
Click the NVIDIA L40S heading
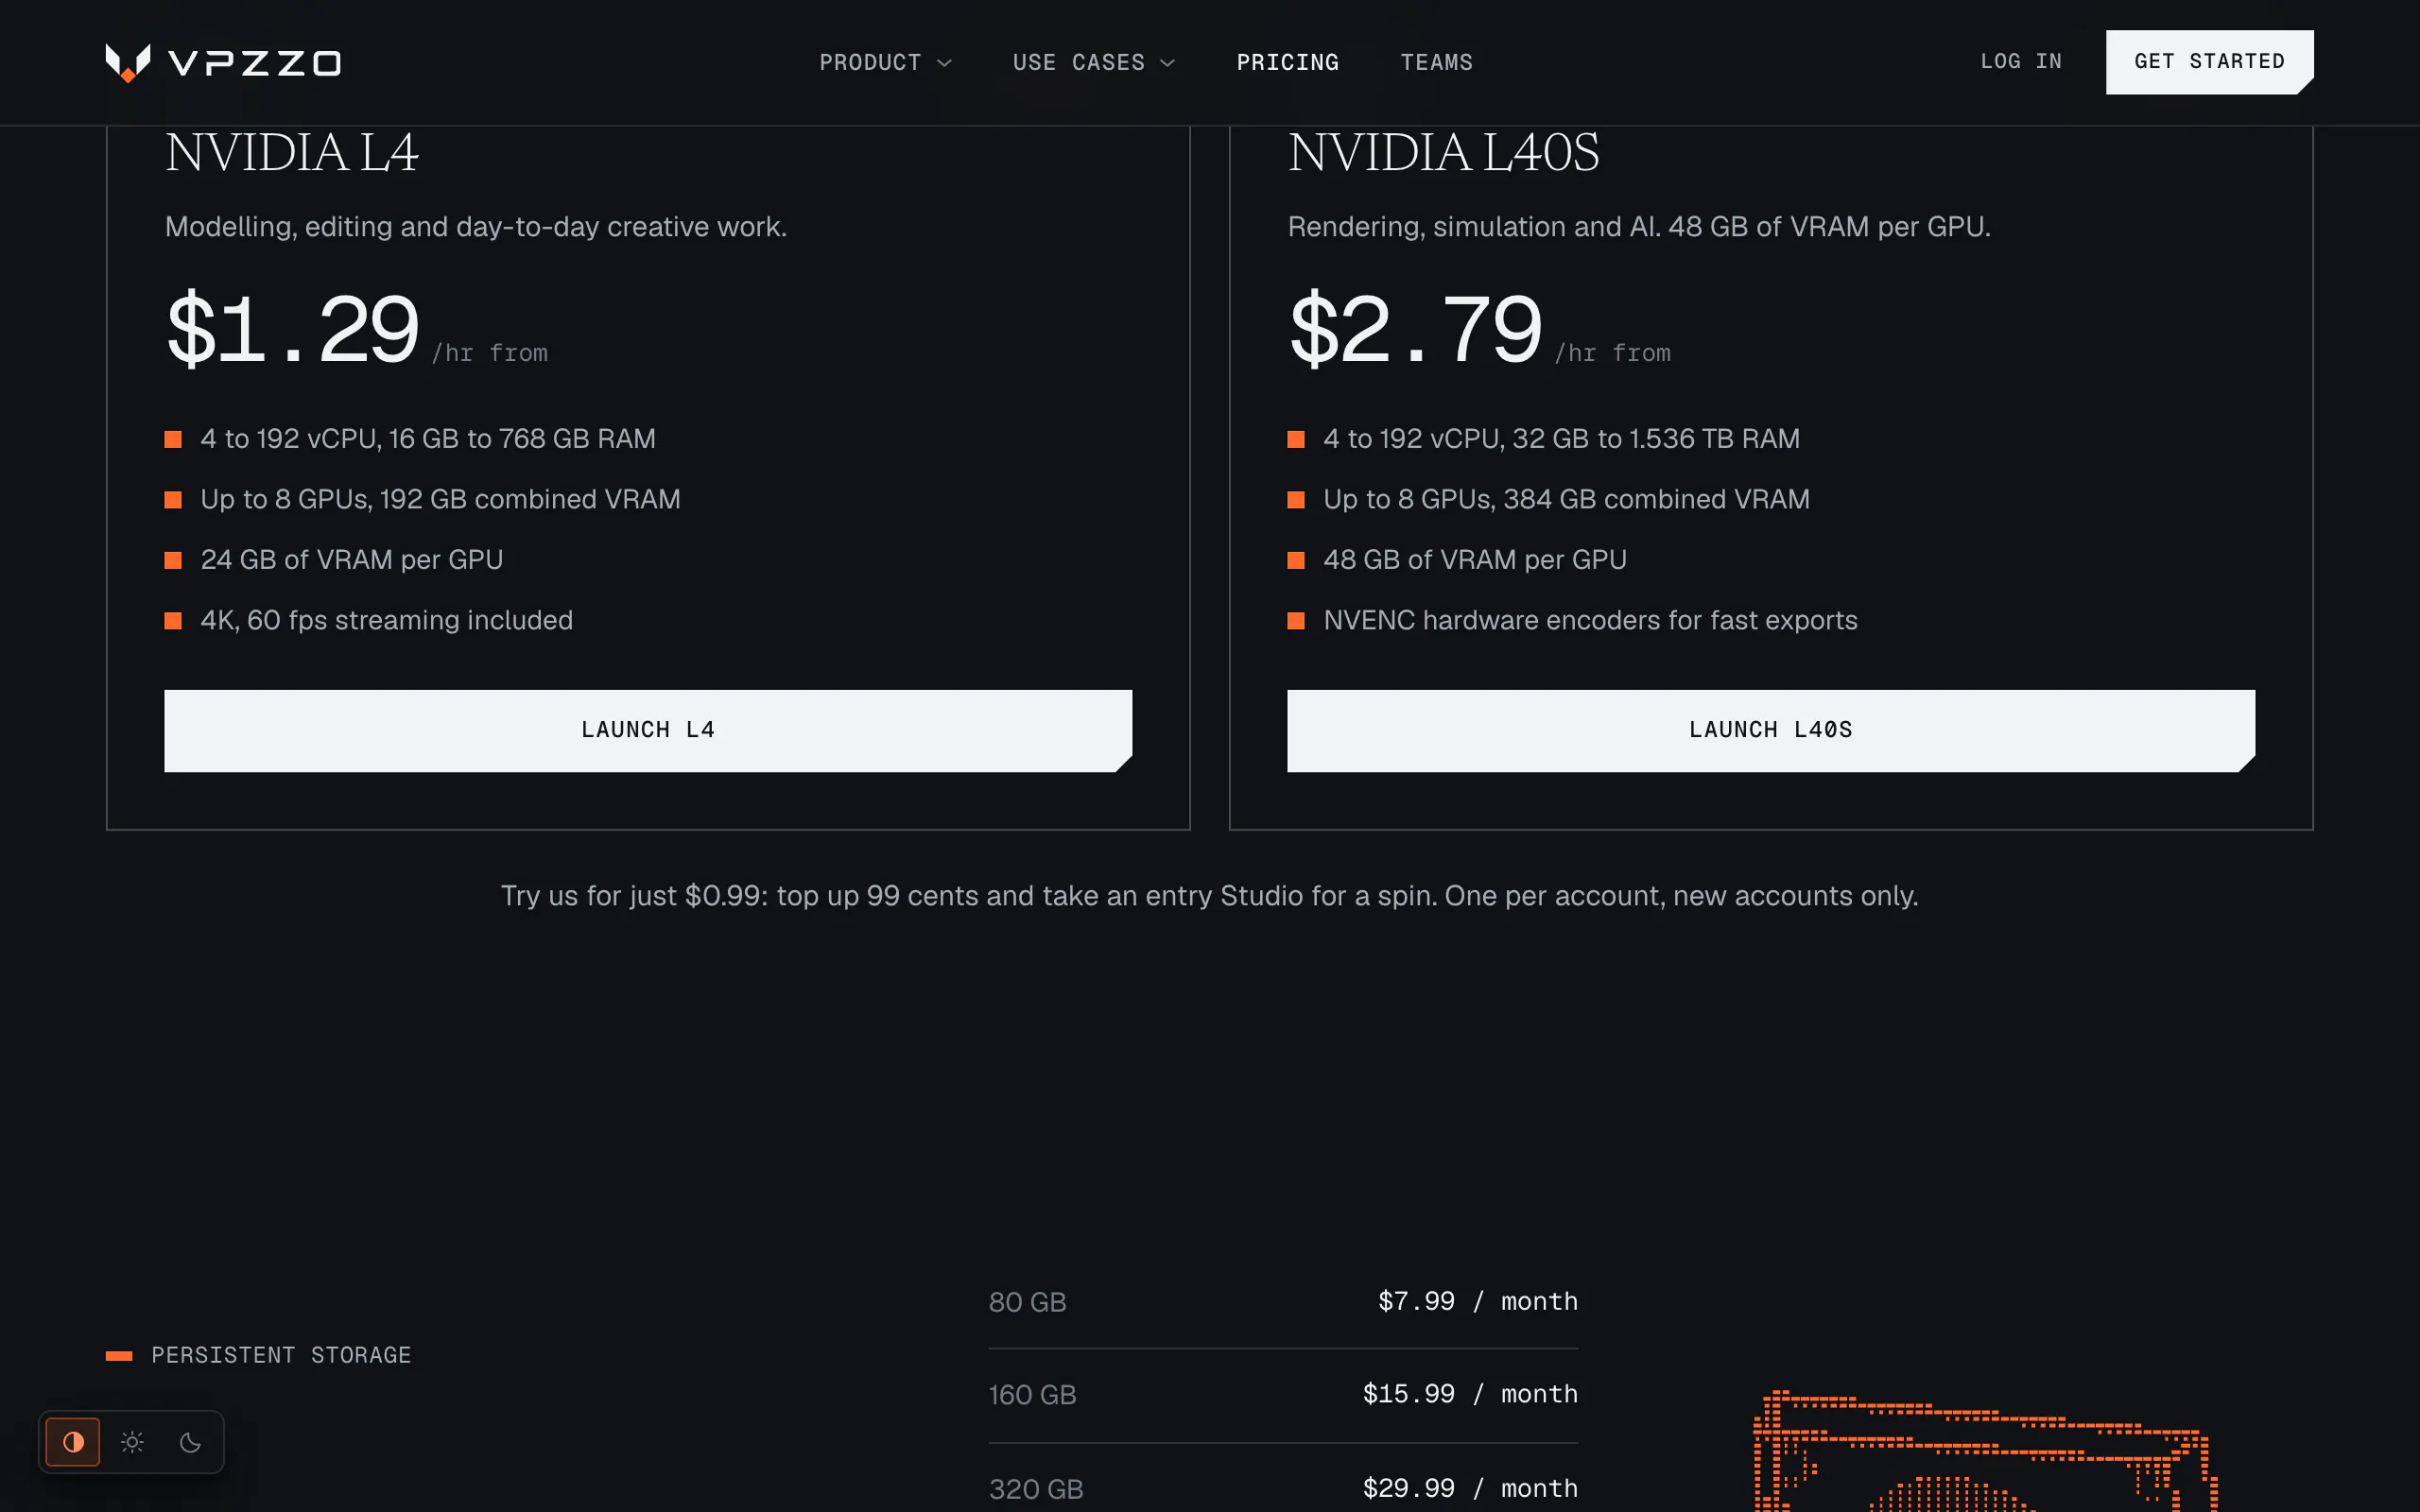coord(1443,153)
